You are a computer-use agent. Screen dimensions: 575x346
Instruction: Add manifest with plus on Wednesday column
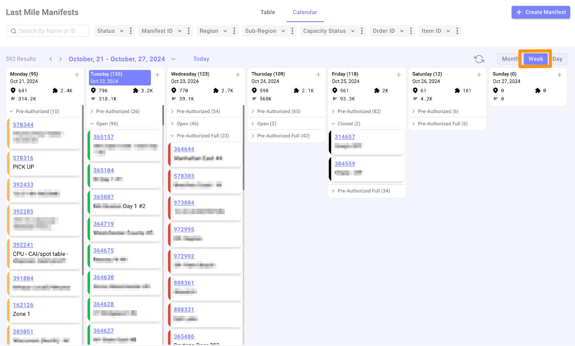pyautogui.click(x=238, y=75)
